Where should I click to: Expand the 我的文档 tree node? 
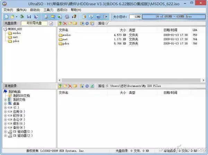point(5,100)
